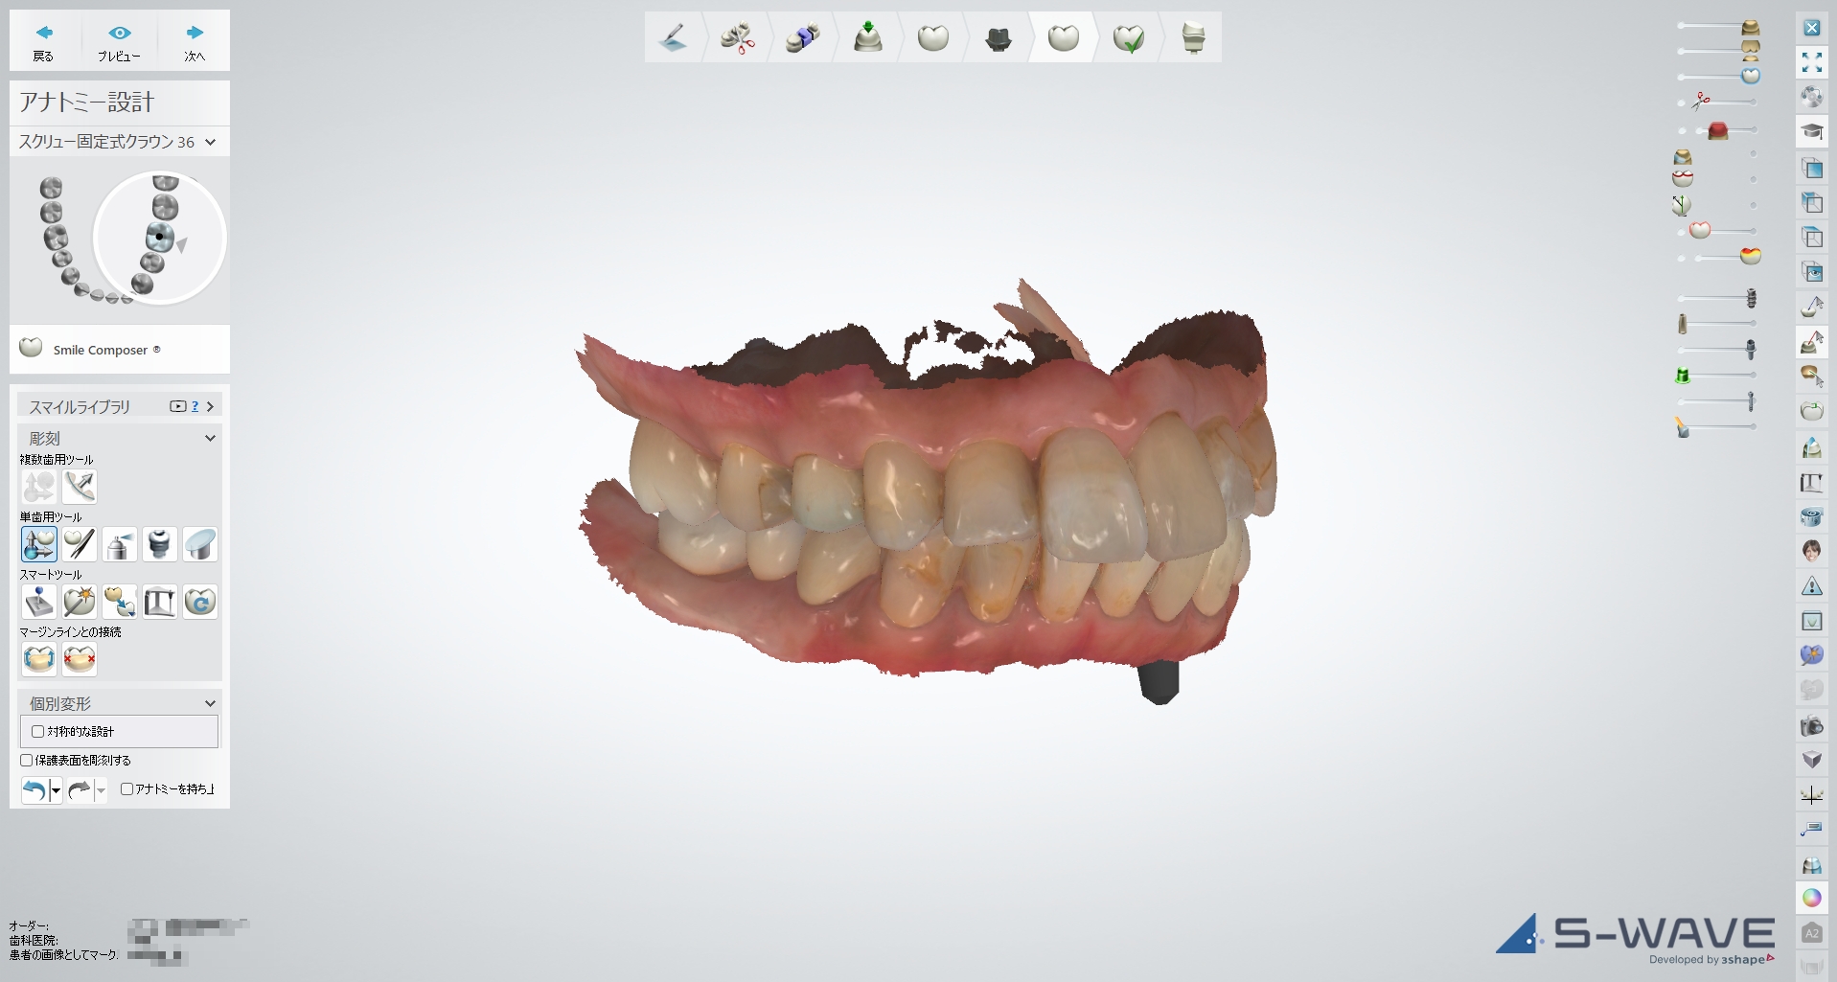1837x982 pixels.
Task: Open the green checkmark tooth finalize step
Action: click(x=1129, y=37)
